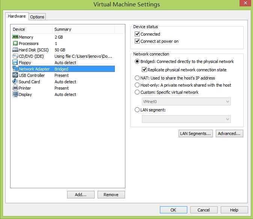The height and width of the screenshot is (219, 253).
Task: Click the Hard Disk (SCSI) icon
Action: pos(15,49)
